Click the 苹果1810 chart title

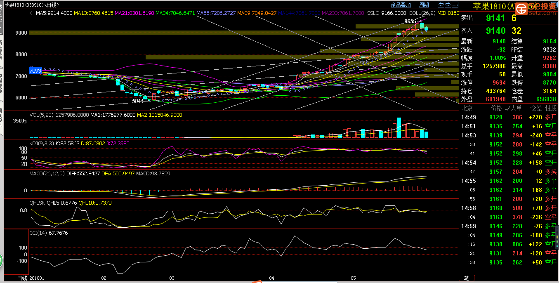[32, 5]
